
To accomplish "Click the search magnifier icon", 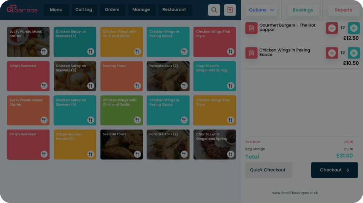I will tap(214, 10).
